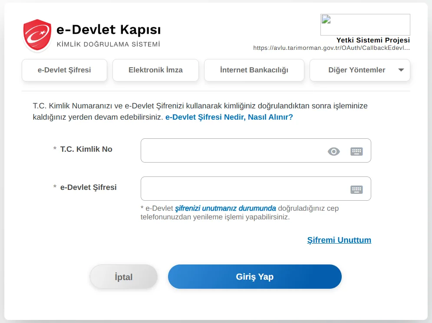Screen dimensions: 432x323
Task: Follow the şifrenizi unutmanız durumunda link
Action: pos(225,208)
